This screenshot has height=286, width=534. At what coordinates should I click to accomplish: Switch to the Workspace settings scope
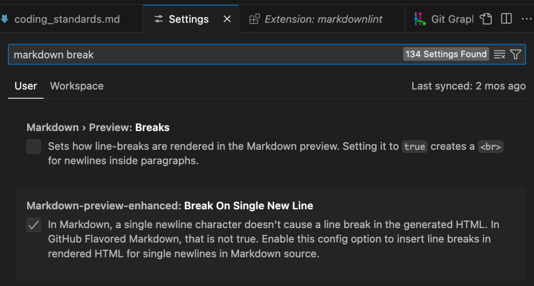77,86
